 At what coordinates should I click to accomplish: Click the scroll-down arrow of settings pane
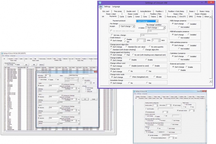point(210,81)
